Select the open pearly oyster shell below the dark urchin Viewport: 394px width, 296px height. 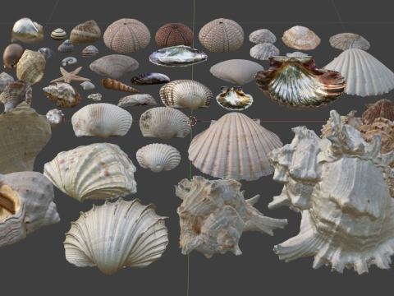[x=178, y=56]
